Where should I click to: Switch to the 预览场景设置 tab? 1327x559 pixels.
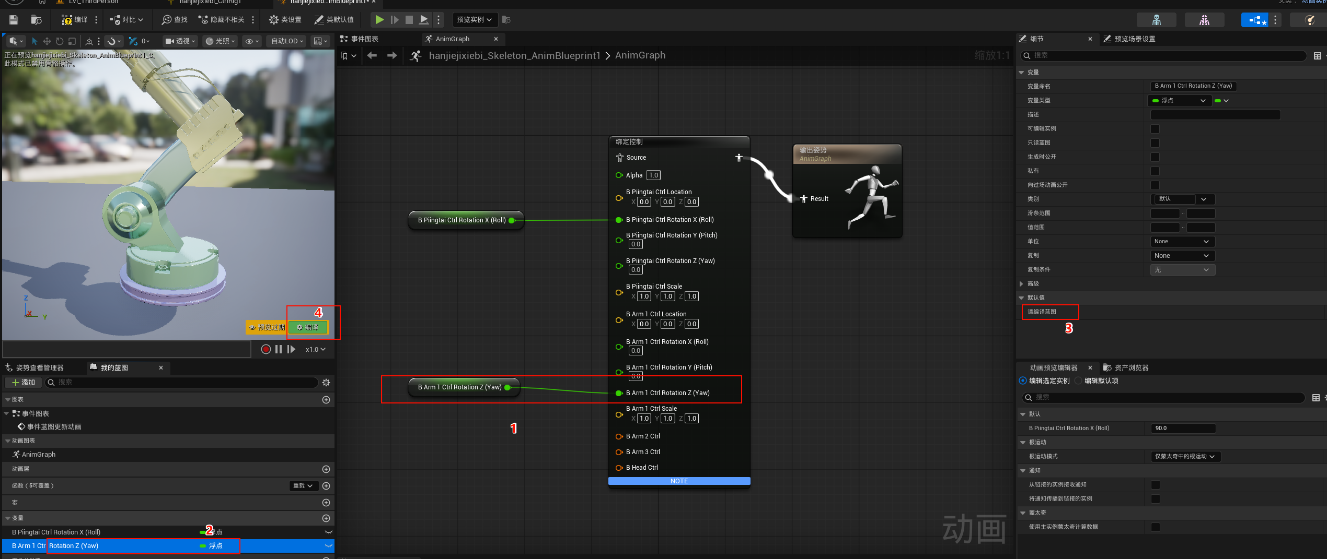(1129, 39)
